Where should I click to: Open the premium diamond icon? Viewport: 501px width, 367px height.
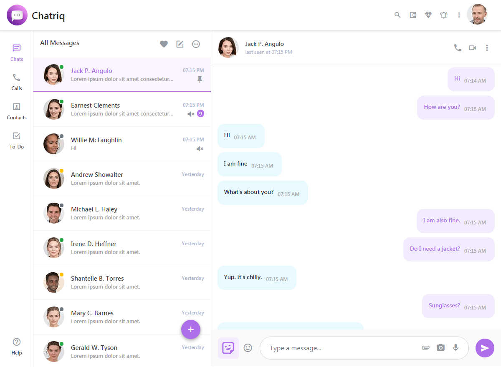(428, 15)
